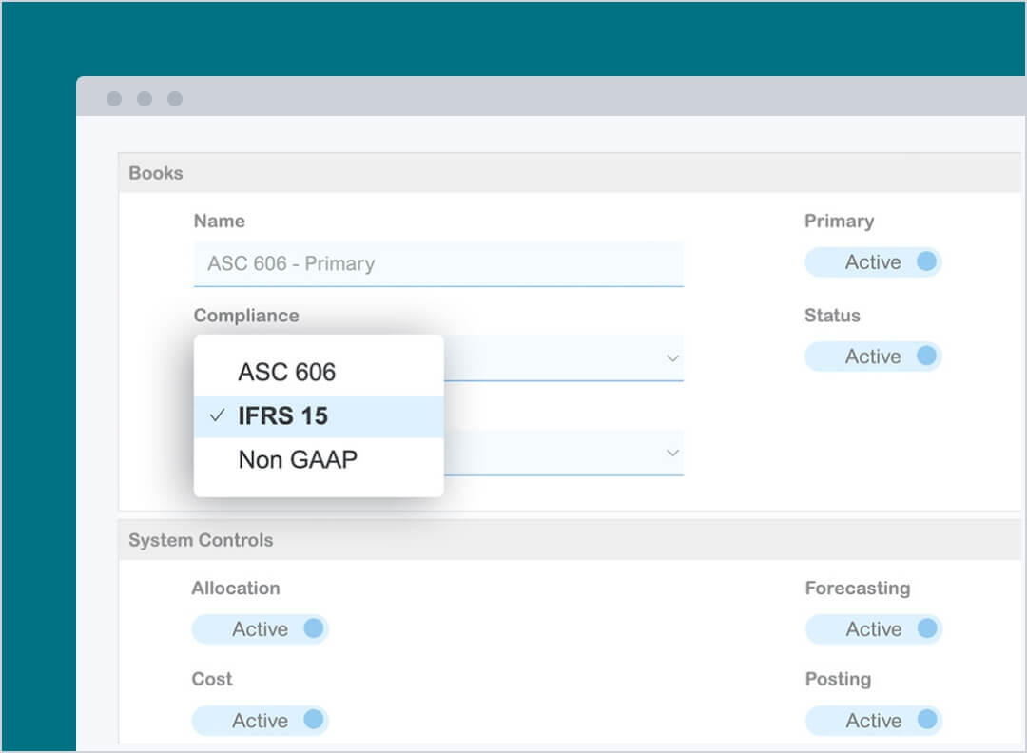Open the dropdown chevron below Compliance field
1027x753 pixels.
point(672,453)
